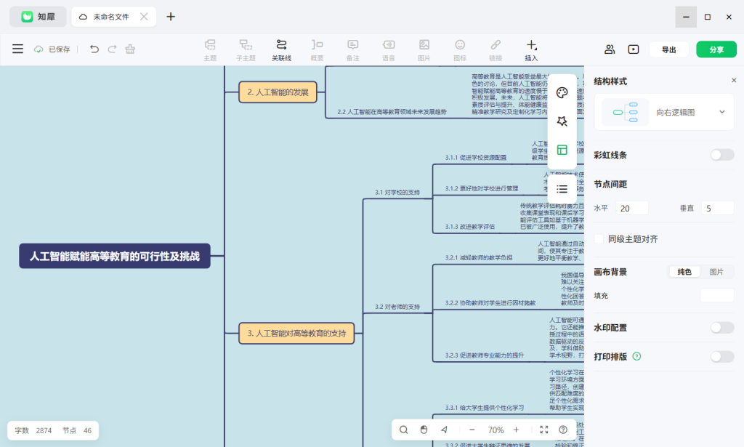Toggle rainbow lines (彩虹线条)
The image size is (744, 447).
point(722,155)
